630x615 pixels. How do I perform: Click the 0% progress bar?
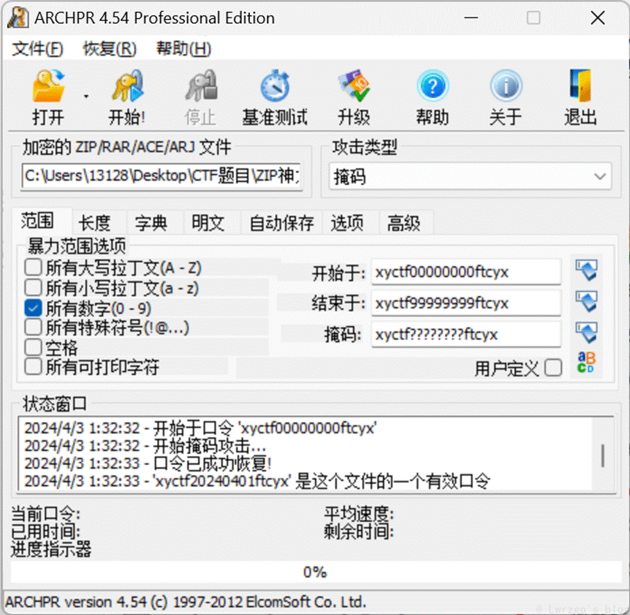point(316,572)
